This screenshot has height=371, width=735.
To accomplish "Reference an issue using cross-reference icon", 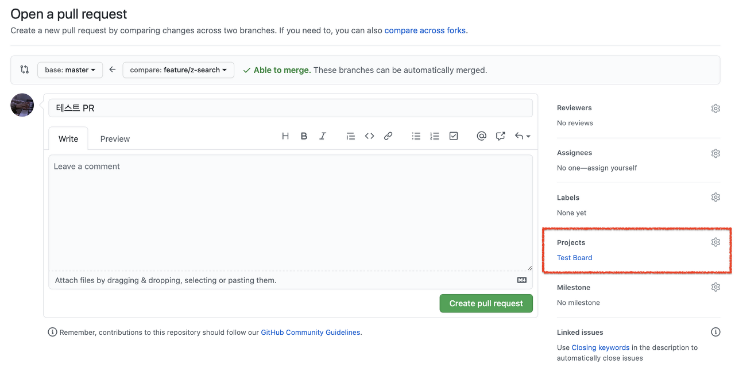I will (x=500, y=136).
